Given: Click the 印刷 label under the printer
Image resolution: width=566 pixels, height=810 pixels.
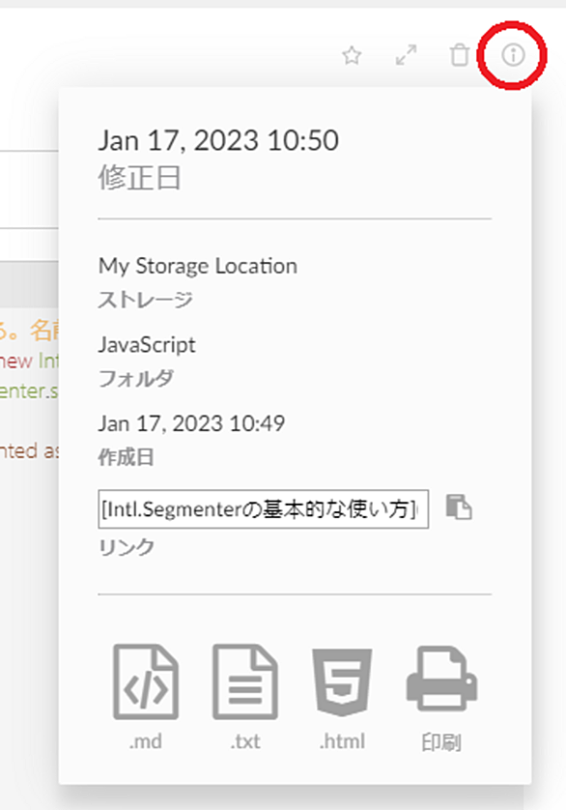Looking at the screenshot, I should (x=441, y=742).
